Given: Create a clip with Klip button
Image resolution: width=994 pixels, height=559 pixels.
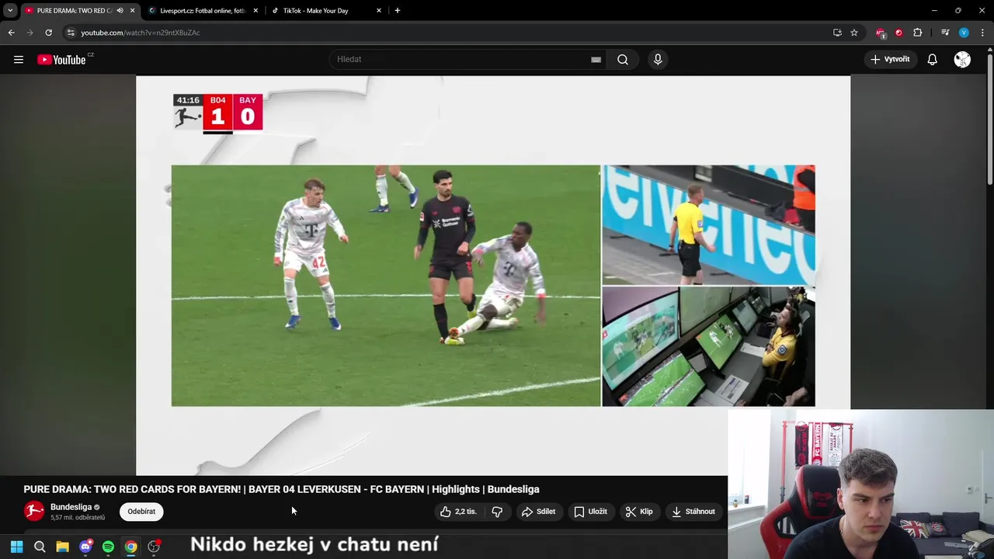Looking at the screenshot, I should coord(639,512).
